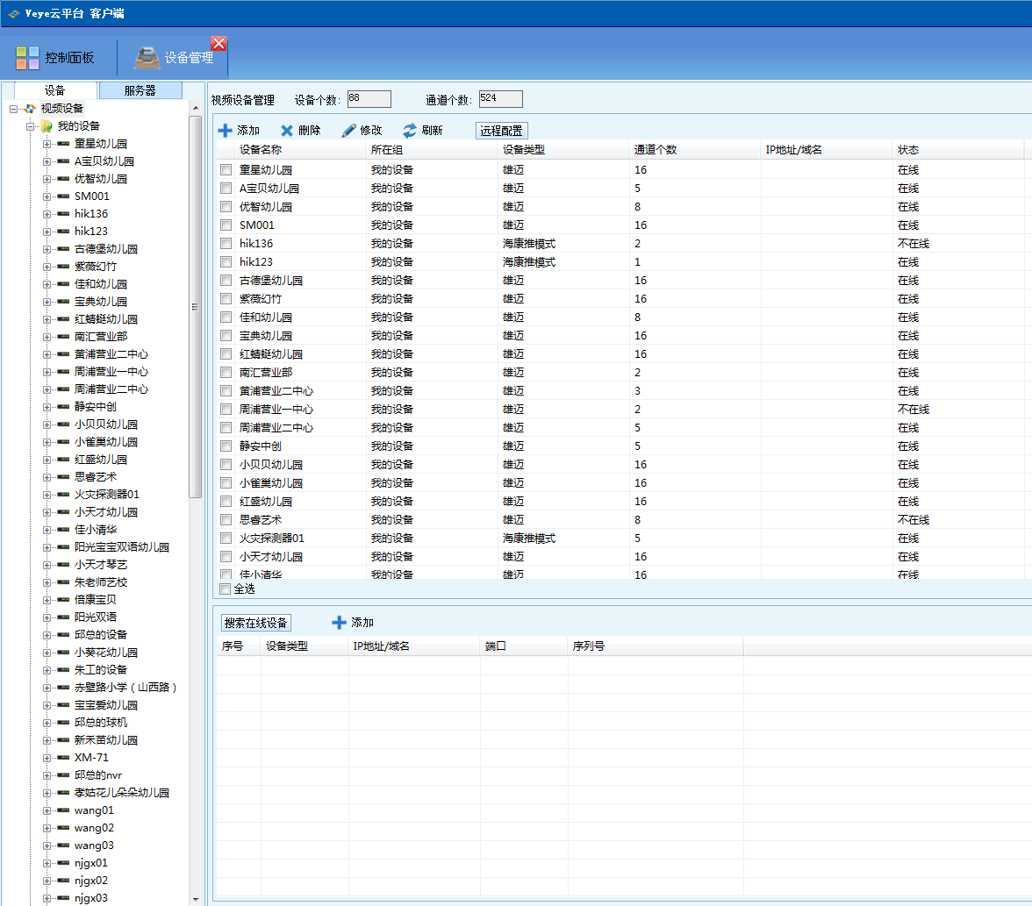Screen dimensions: 1032x906
Task: Click the Device Management icon
Action: point(147,58)
